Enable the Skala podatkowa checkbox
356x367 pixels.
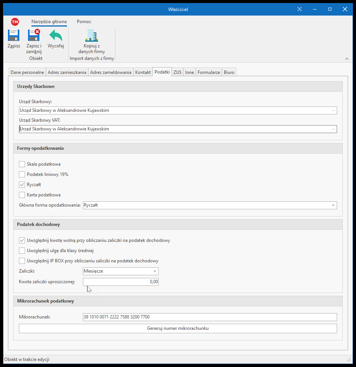tap(22, 164)
